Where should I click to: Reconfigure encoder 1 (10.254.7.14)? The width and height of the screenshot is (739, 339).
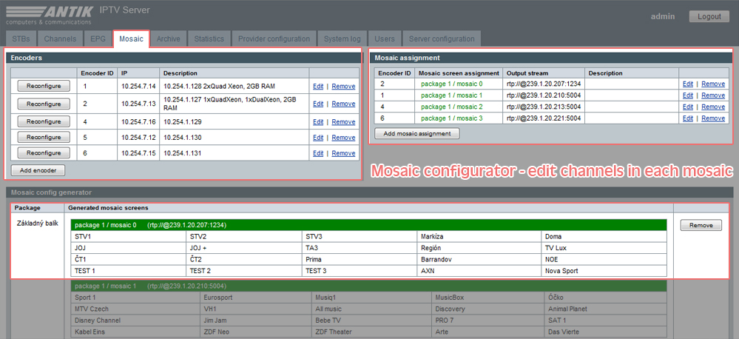[44, 86]
